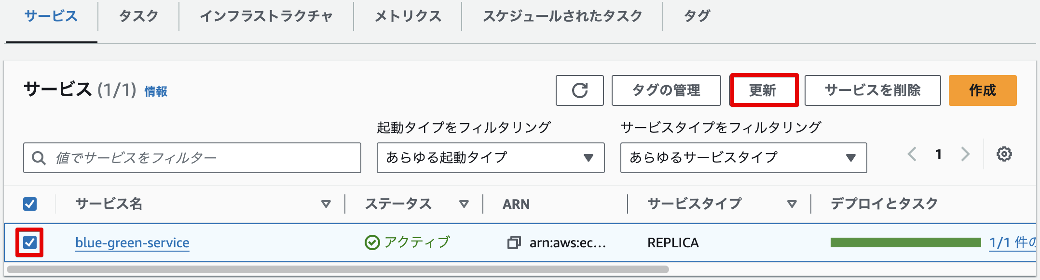This screenshot has height=280, width=1040.
Task: Click the サービス (1/1) heading
Action: [x=80, y=89]
